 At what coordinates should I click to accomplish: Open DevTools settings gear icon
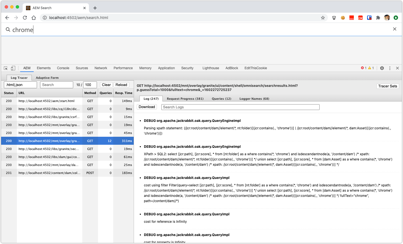[382, 68]
